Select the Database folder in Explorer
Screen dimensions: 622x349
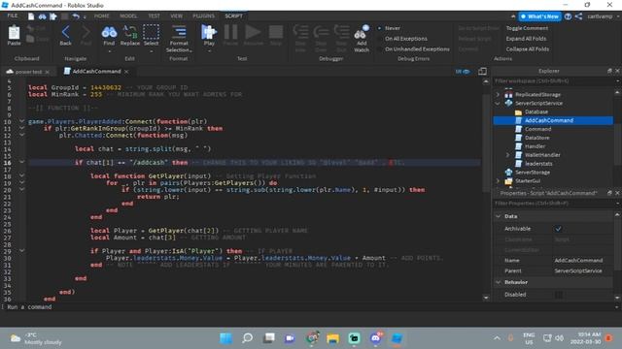[x=536, y=112]
